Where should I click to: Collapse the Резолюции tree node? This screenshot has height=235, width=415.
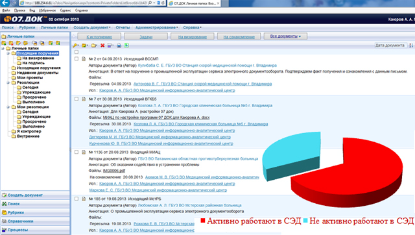[x=8, y=82]
